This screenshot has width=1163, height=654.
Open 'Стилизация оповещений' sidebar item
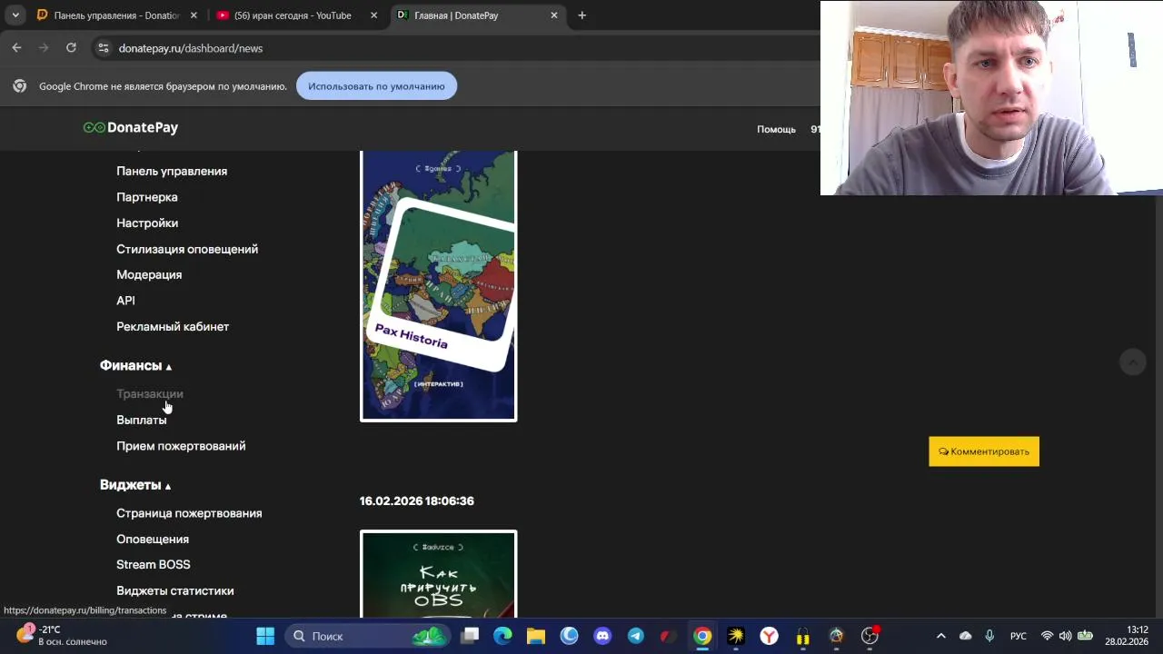[x=187, y=249]
